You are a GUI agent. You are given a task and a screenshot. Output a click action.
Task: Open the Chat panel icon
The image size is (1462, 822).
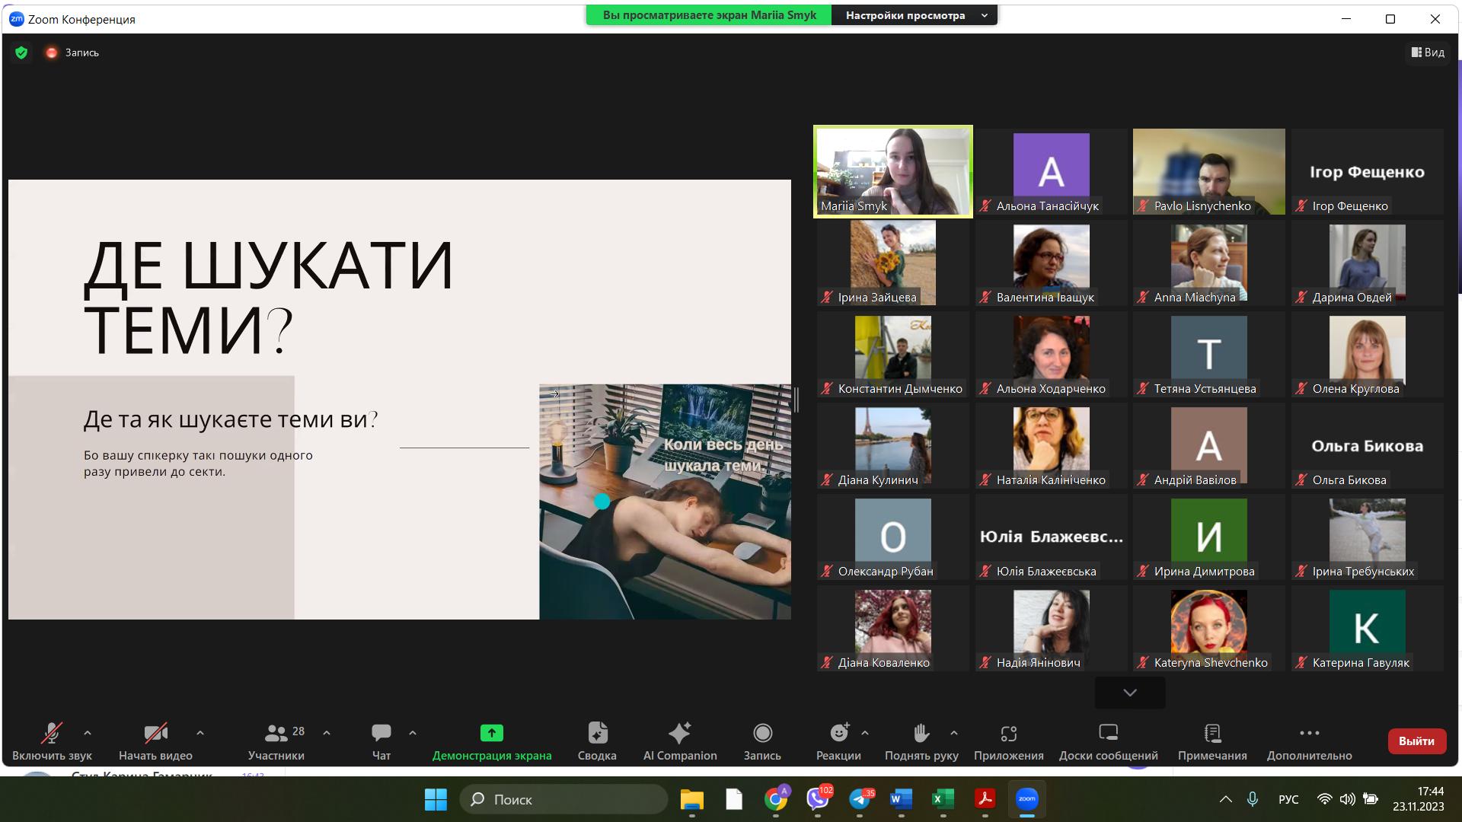pos(381,733)
